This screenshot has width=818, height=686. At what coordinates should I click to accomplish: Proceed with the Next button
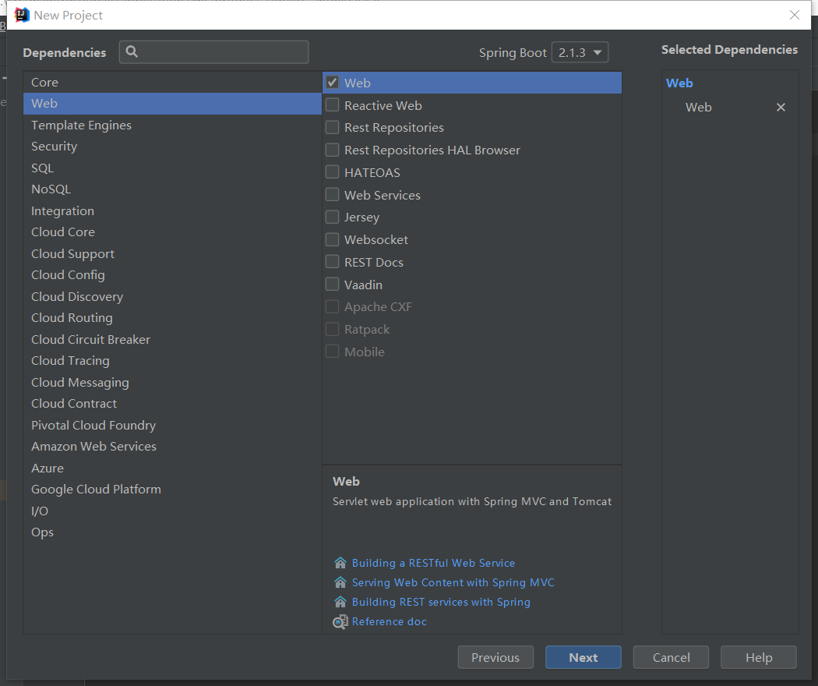click(x=584, y=657)
